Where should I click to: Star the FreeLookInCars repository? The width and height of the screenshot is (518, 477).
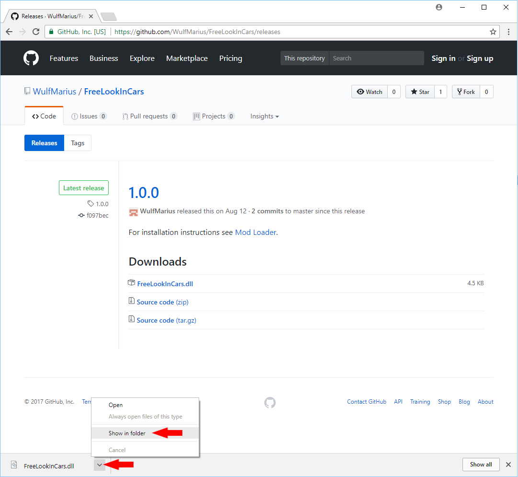(420, 92)
